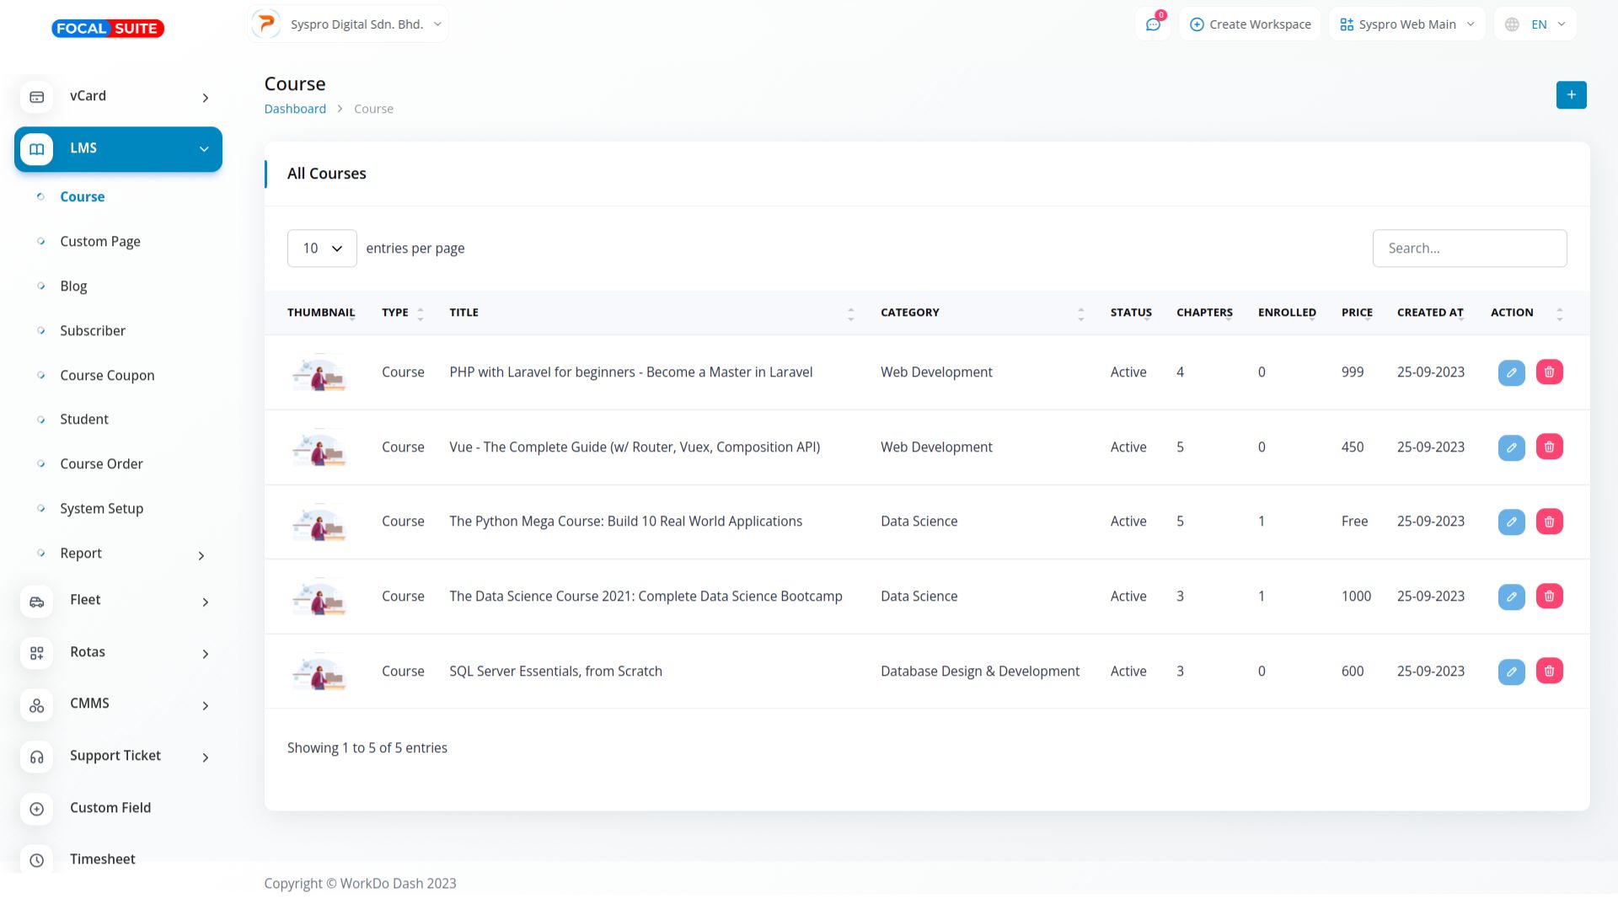Follow the Dashboard breadcrumb link

295,109
